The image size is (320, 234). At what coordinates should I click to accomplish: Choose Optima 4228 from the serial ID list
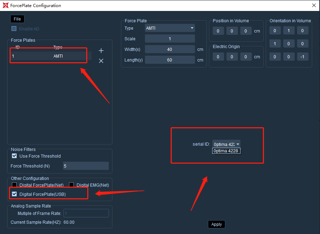[x=226, y=151]
